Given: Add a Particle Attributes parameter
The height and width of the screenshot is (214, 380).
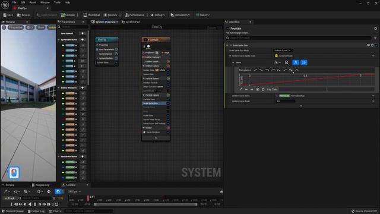Looking at the screenshot, I should (83, 156).
